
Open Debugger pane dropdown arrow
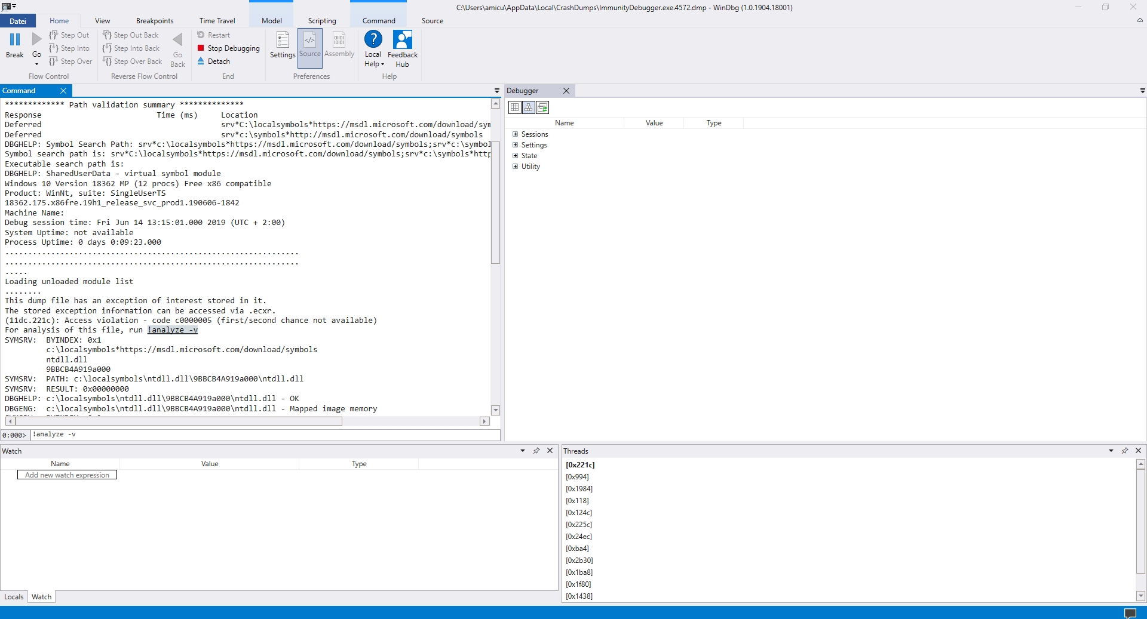click(1142, 91)
